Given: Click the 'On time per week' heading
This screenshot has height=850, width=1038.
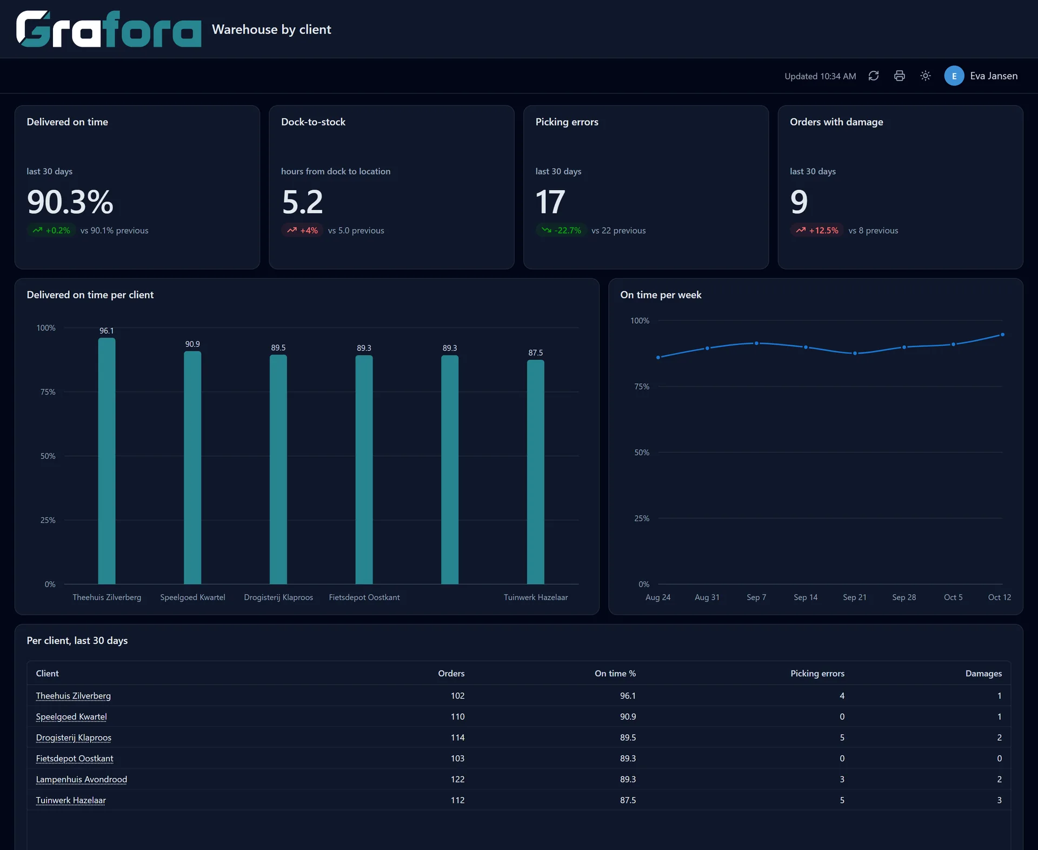Looking at the screenshot, I should tap(661, 295).
